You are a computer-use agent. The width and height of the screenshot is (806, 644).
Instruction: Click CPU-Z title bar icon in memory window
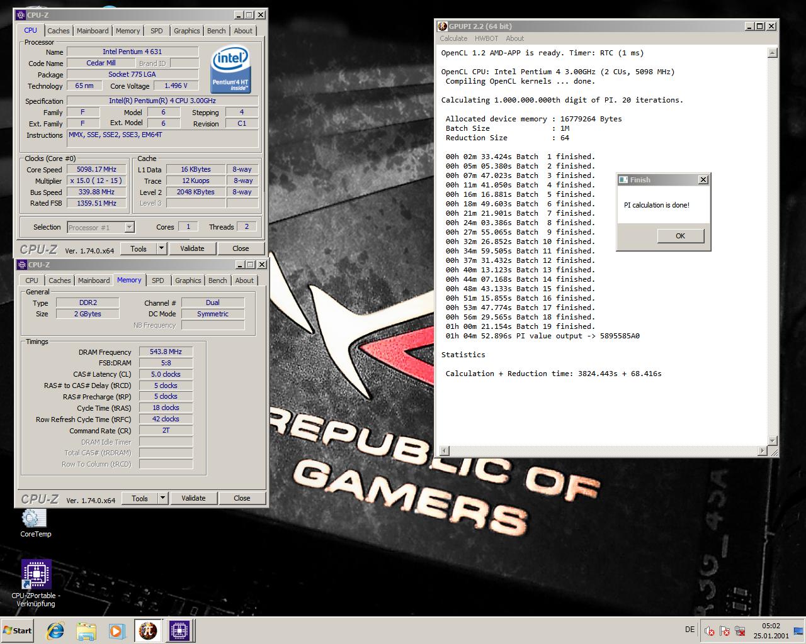click(x=22, y=265)
